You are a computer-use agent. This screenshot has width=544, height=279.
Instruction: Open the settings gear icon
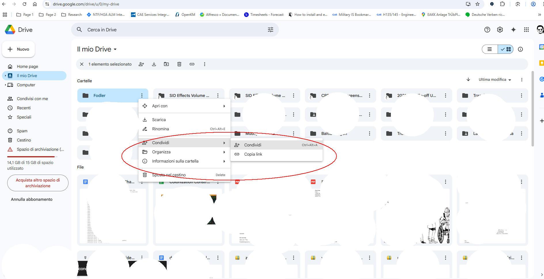pyautogui.click(x=500, y=30)
